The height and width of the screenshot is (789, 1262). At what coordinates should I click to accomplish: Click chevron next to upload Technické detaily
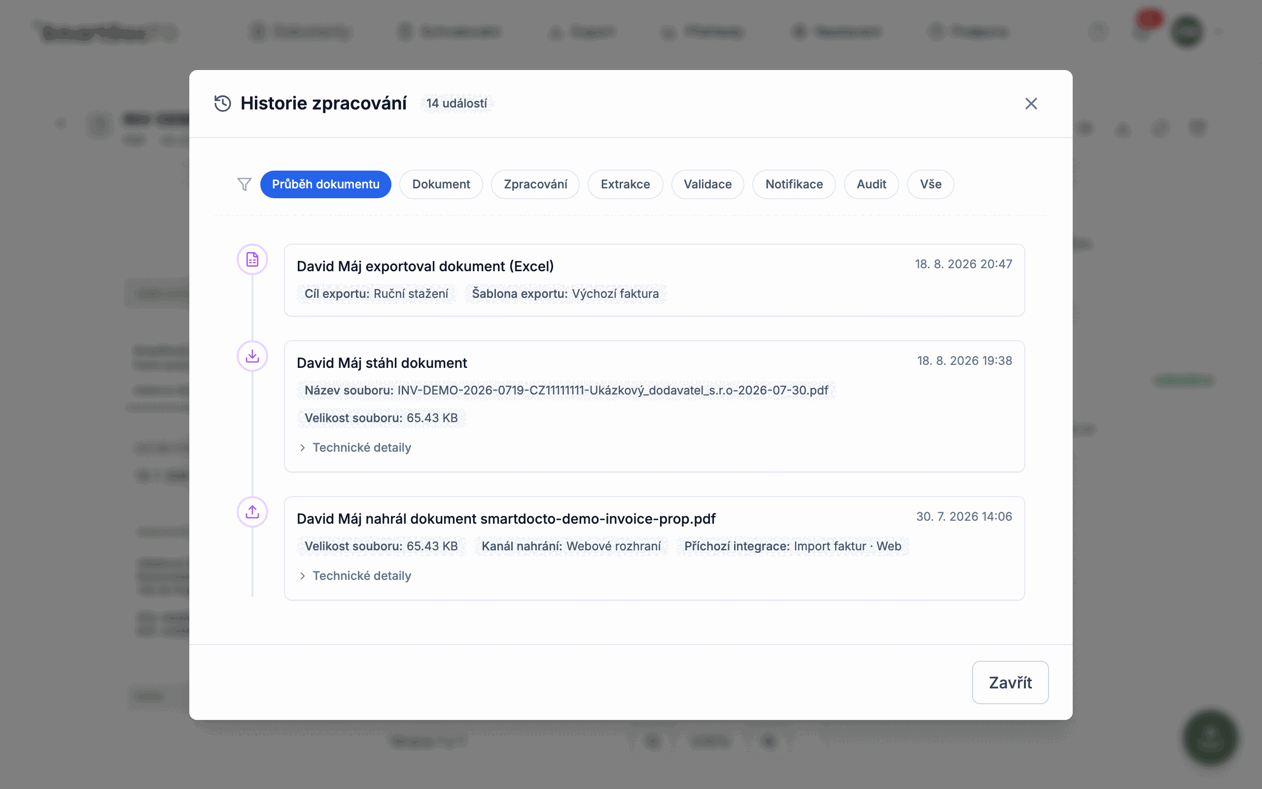point(303,575)
